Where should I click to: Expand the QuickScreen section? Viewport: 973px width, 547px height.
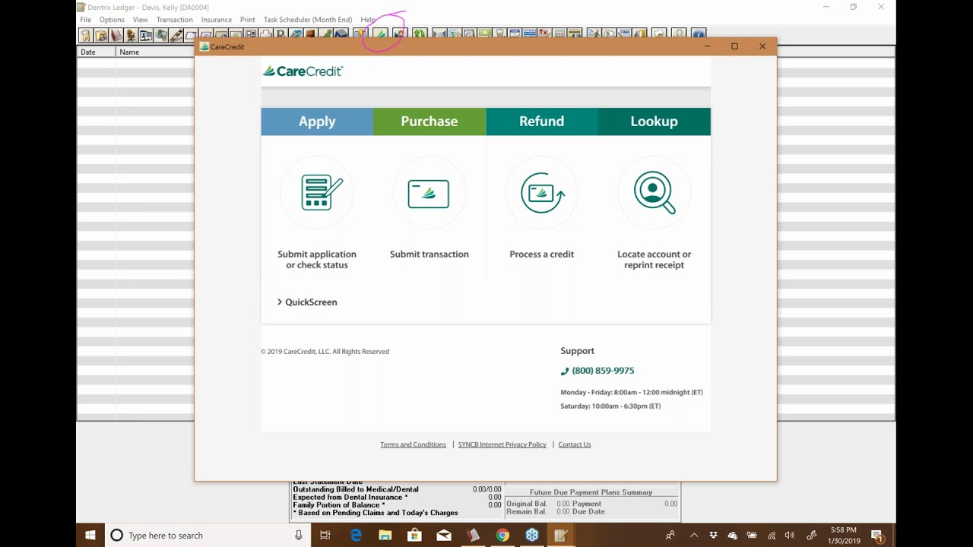pyautogui.click(x=306, y=302)
